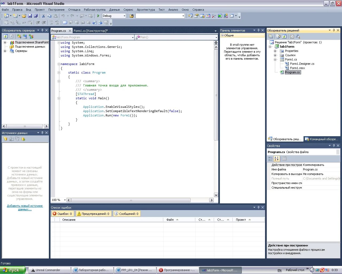This screenshot has width=342, height=274.
Task: Click the Command Window toolbar icon
Action: pyautogui.click(x=232, y=16)
